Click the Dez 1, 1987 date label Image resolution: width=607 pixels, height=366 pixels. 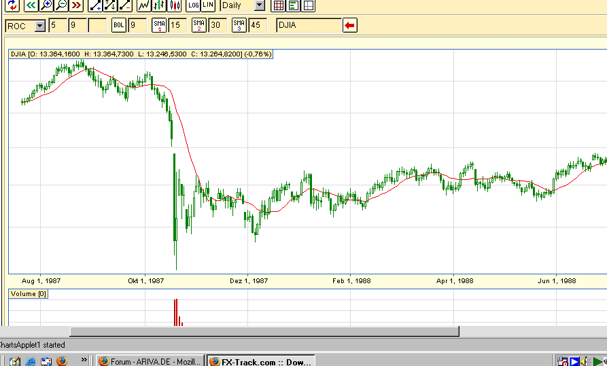click(x=249, y=281)
